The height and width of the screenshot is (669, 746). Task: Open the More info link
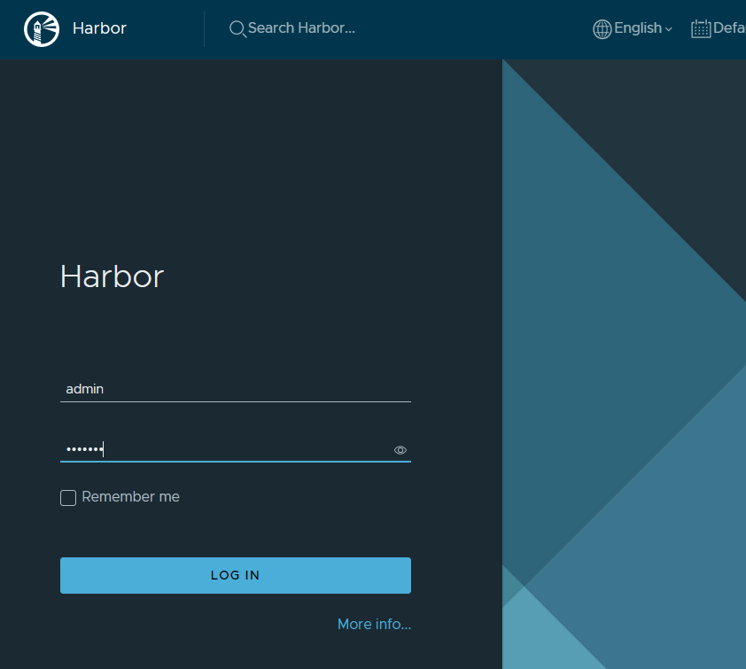click(374, 625)
